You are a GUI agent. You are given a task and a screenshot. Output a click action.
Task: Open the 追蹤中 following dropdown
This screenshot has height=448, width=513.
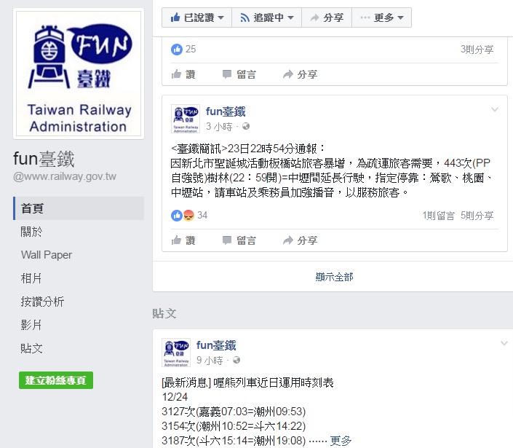[266, 17]
